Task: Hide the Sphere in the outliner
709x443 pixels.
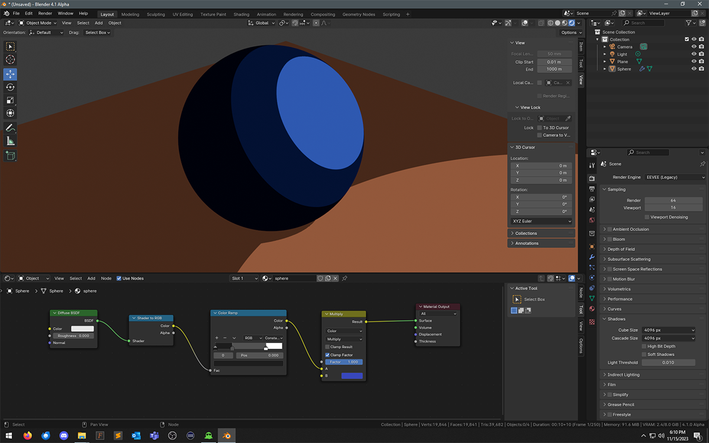Action: 694,69
